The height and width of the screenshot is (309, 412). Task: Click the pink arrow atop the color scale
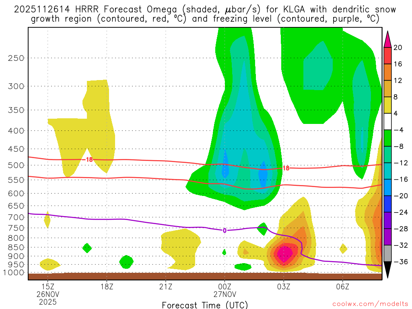click(387, 39)
